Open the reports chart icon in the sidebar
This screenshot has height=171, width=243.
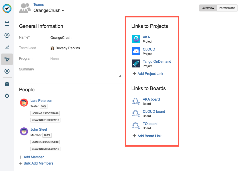[7, 47]
